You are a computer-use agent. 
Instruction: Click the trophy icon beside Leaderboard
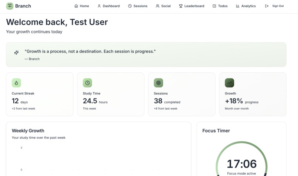[181, 6]
